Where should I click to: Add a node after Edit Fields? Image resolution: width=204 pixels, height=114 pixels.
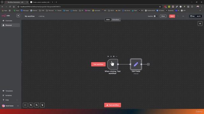click(148, 64)
